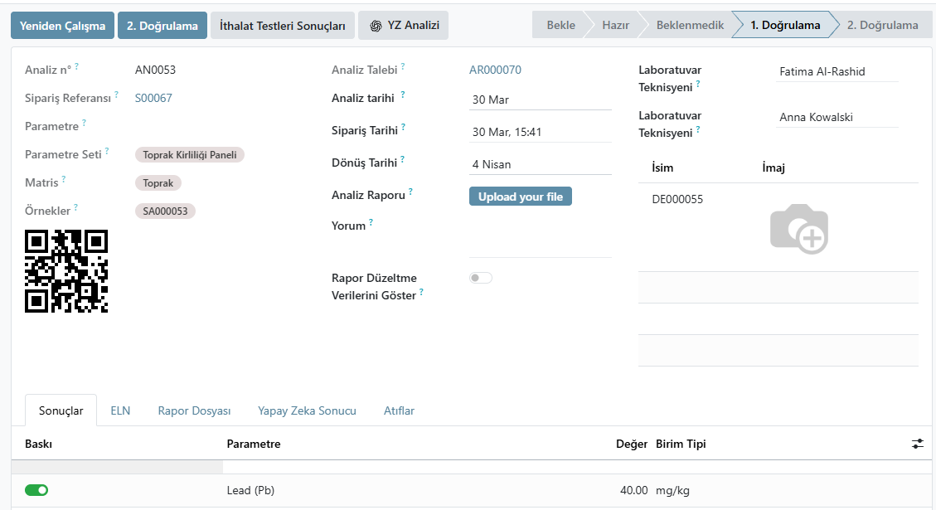The height and width of the screenshot is (510, 936).
Task: Click help icon next to Parametre Seti
Action: [107, 151]
